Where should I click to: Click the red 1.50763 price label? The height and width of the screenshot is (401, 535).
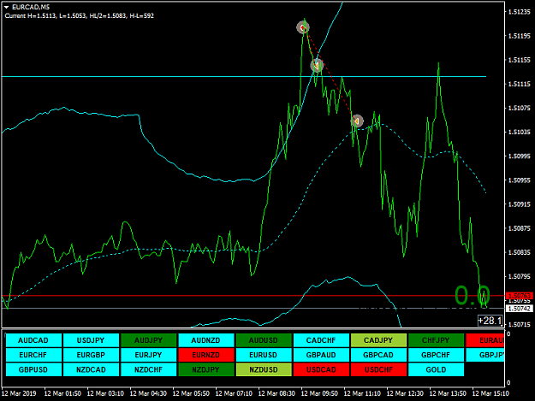[520, 295]
